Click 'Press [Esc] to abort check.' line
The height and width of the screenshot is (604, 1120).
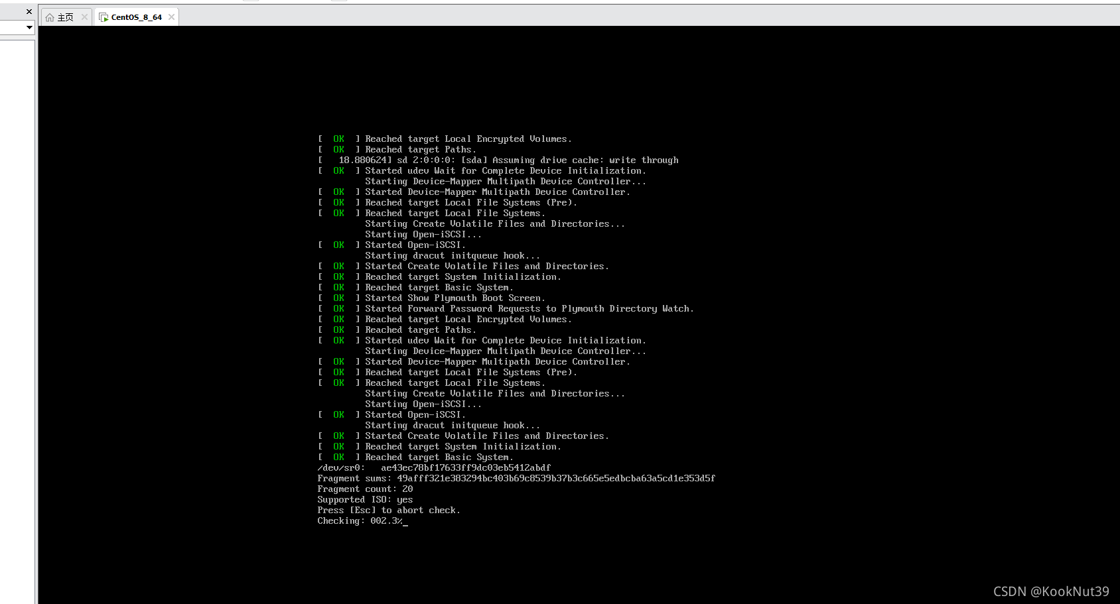(389, 510)
